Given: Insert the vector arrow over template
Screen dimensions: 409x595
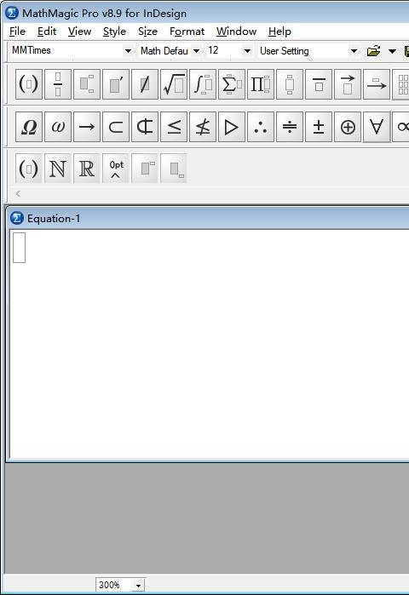Looking at the screenshot, I should click(348, 84).
